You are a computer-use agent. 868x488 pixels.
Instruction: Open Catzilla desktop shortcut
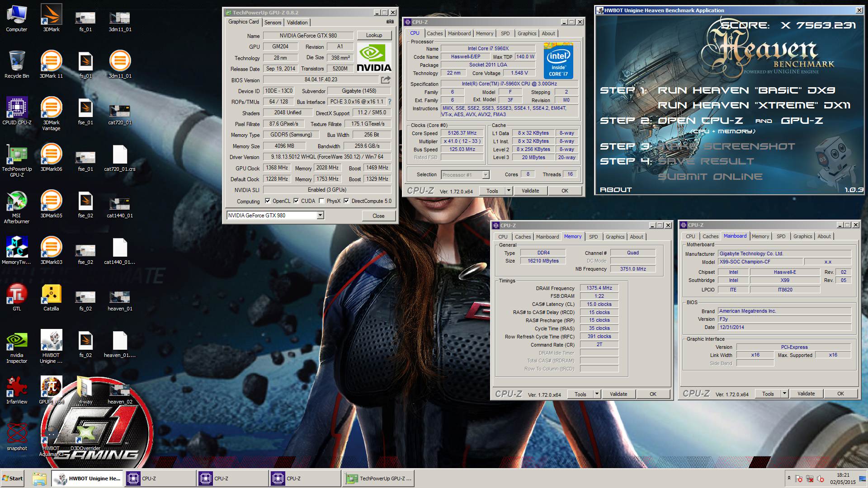coord(51,297)
